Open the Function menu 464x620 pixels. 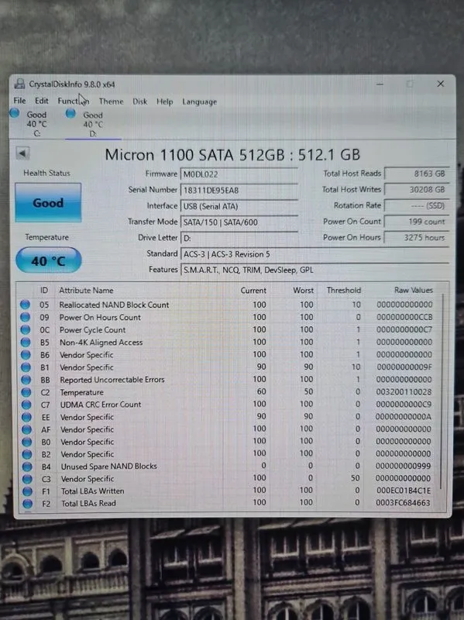pos(74,102)
